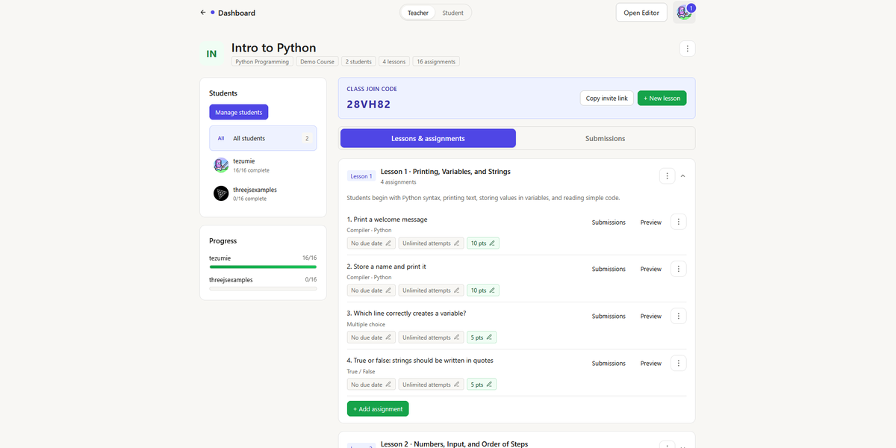Edit attempts pencil for True or false question
This screenshot has height=448, width=896.
click(457, 385)
